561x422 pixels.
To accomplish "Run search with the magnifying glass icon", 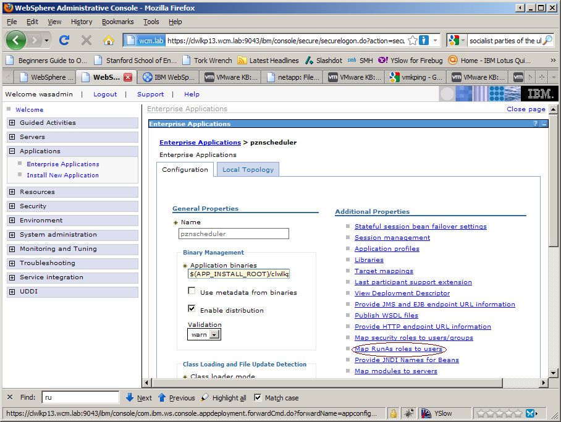I will tap(547, 40).
